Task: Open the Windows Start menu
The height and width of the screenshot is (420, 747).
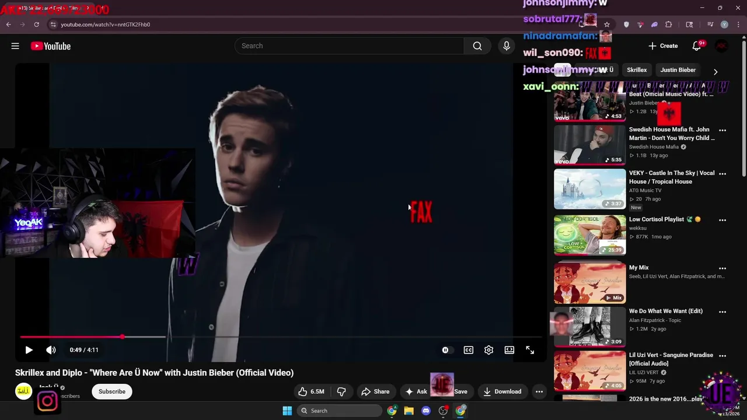Action: [x=287, y=411]
